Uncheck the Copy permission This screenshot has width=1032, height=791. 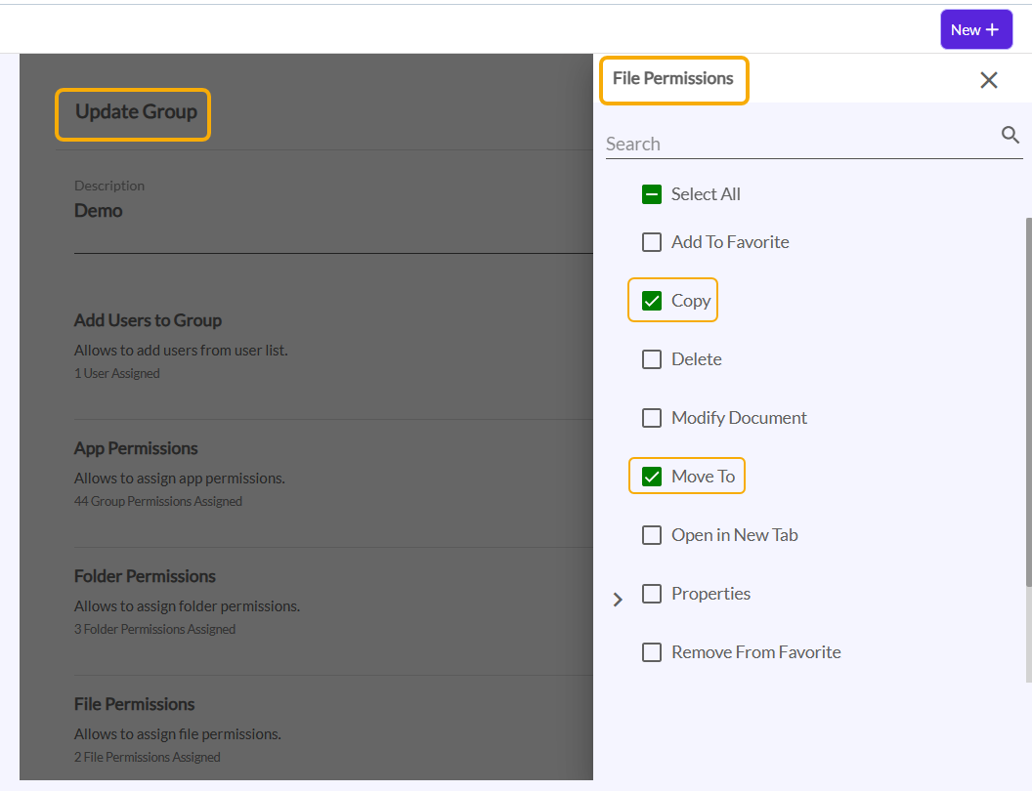pyautogui.click(x=652, y=301)
